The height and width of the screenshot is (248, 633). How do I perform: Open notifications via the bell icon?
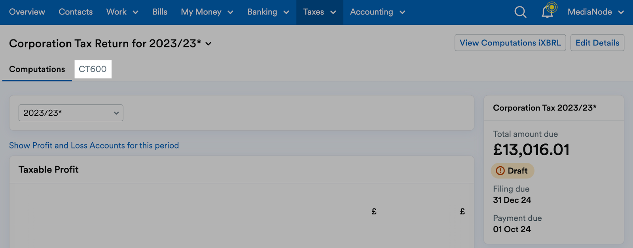[x=548, y=13]
